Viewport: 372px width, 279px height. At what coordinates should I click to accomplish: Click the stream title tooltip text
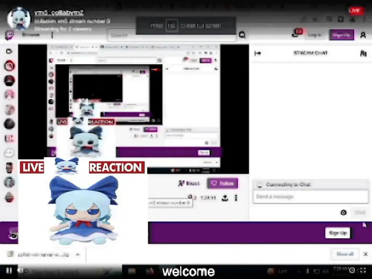tap(170, 203)
